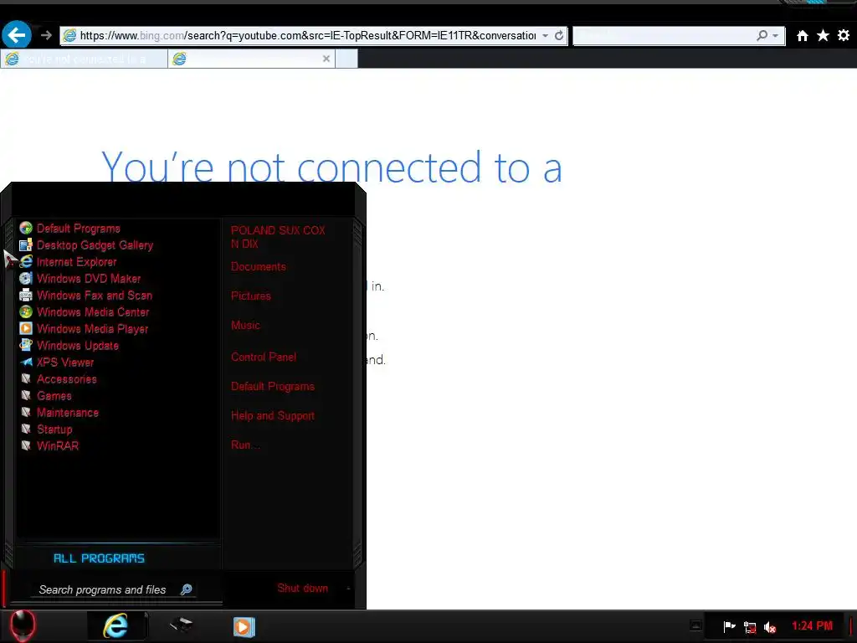The image size is (857, 643).
Task: Click the magnifier search icon in search box
Action: tap(762, 35)
